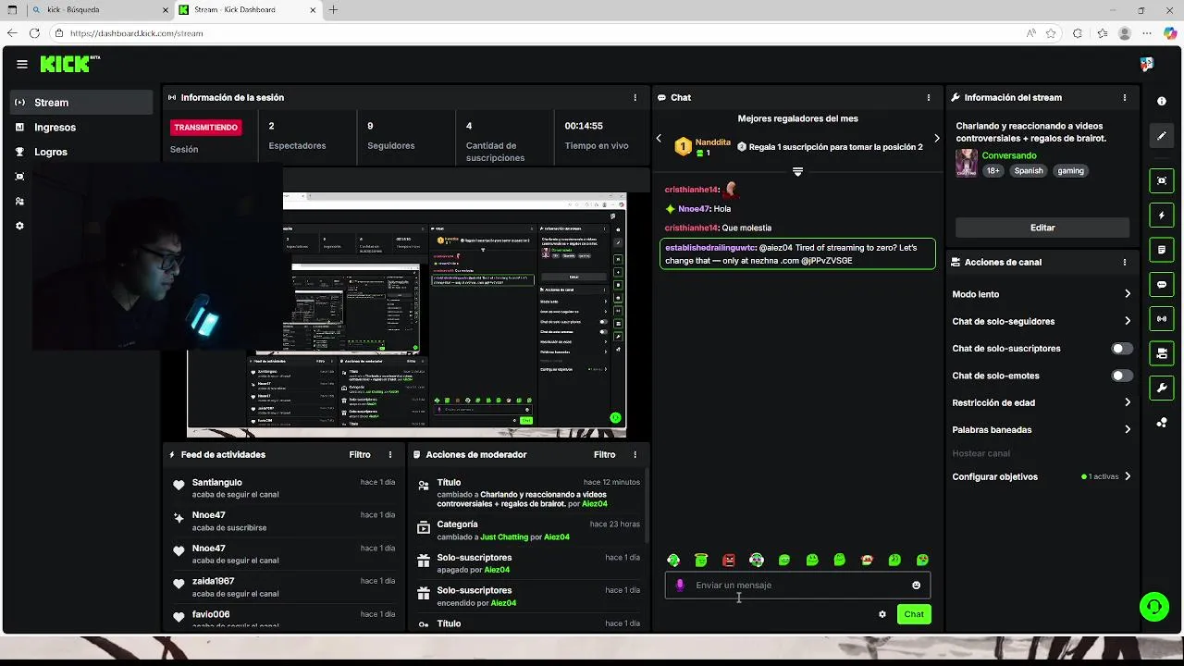
Task: Click the green headset support button
Action: point(1154,607)
